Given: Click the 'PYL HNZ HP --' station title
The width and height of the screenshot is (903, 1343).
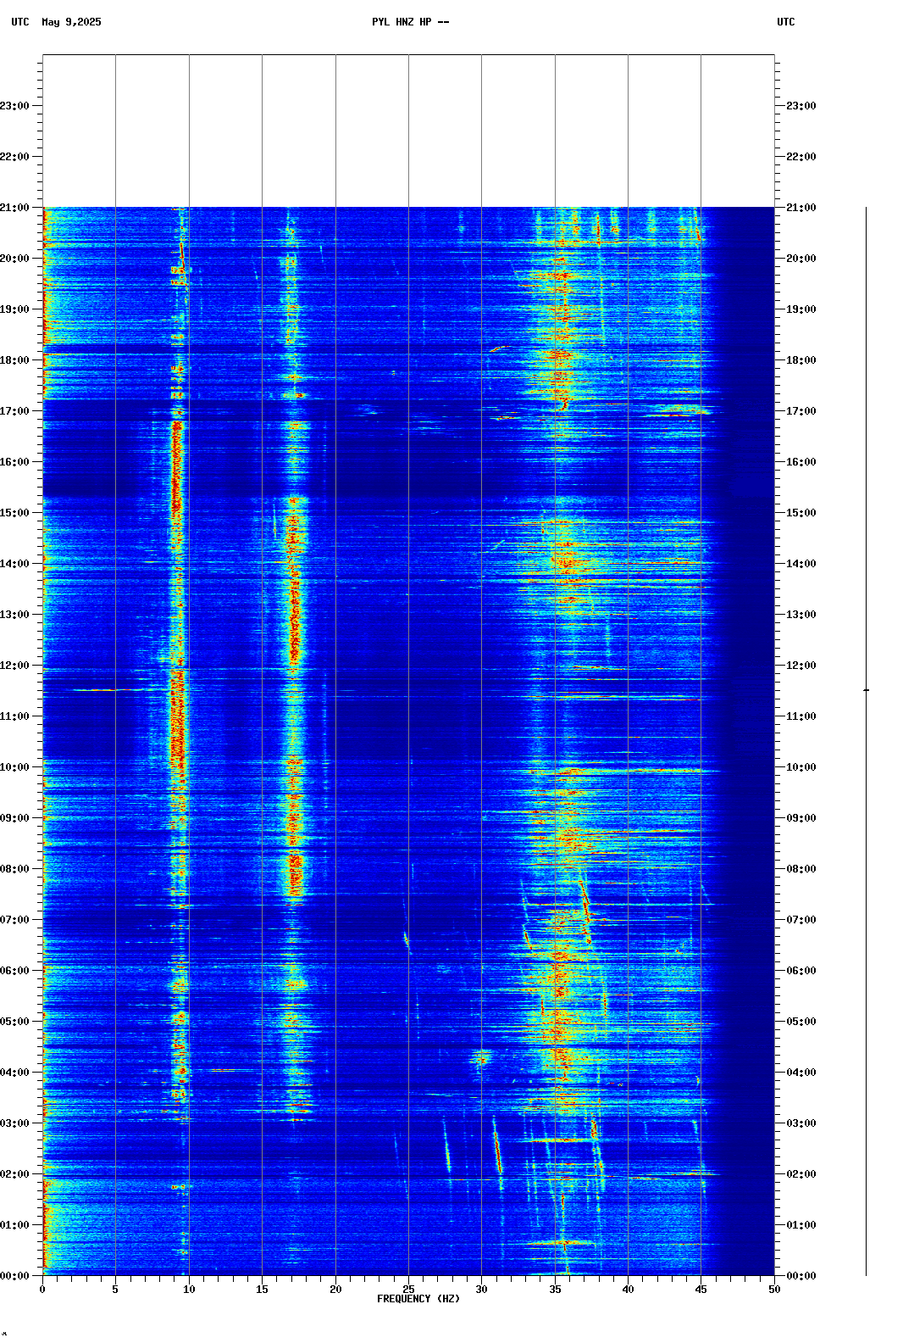Looking at the screenshot, I should point(411,22).
